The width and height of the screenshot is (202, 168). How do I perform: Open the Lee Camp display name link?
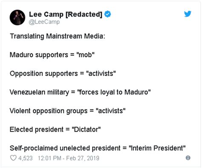[66, 14]
